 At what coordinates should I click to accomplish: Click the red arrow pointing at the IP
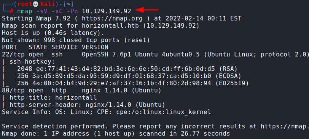click(147, 9)
